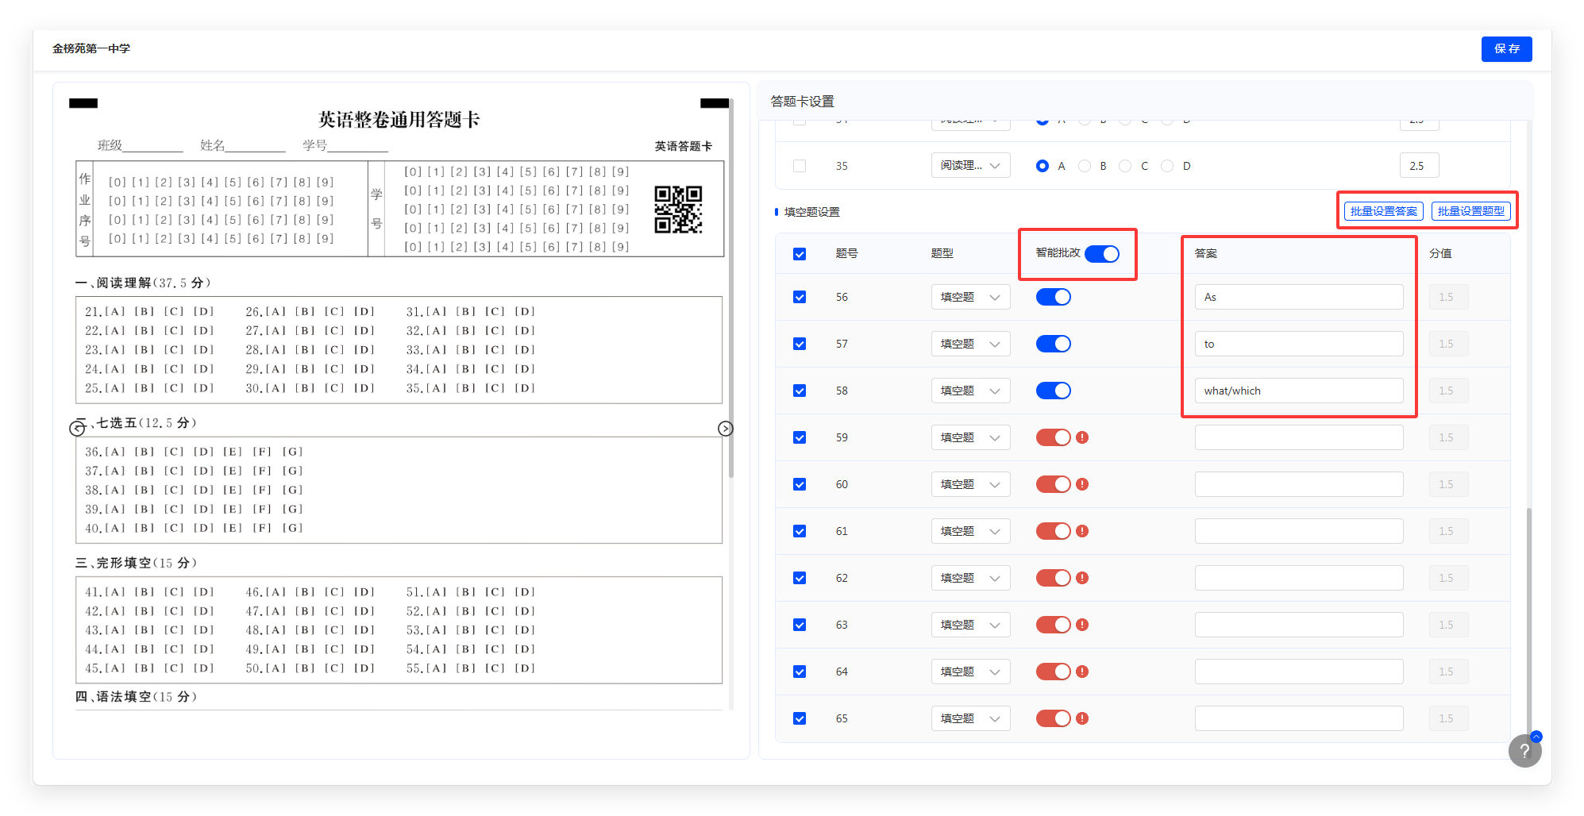The width and height of the screenshot is (1584, 816).
Task: Click the answer field containing 'what/which'
Action: [x=1299, y=391]
